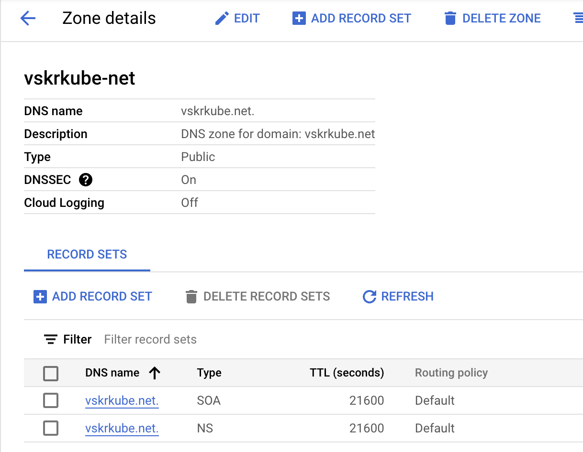
Task: Open the DNSSEC help question mark
Action: (x=86, y=180)
